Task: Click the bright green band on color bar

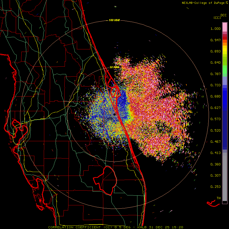Action: (x=225, y=69)
